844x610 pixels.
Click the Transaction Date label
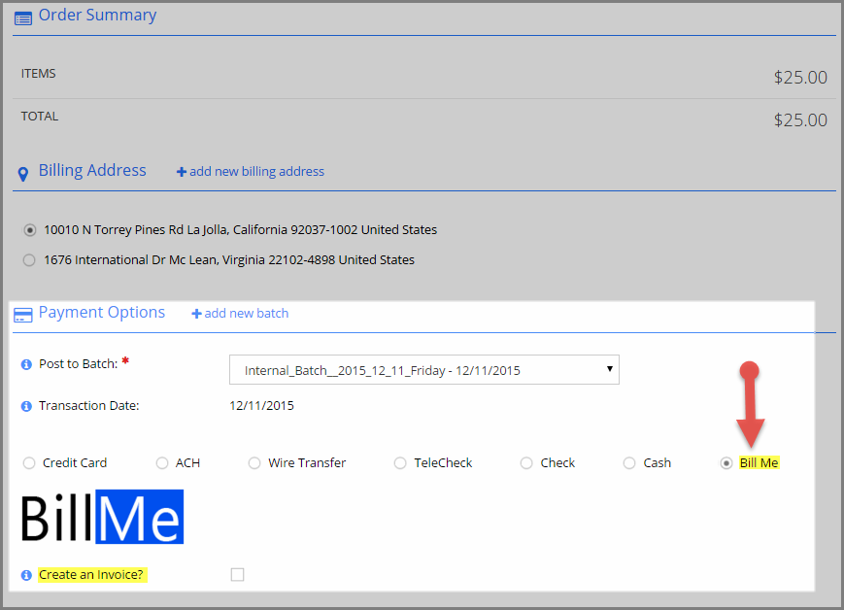click(x=88, y=405)
